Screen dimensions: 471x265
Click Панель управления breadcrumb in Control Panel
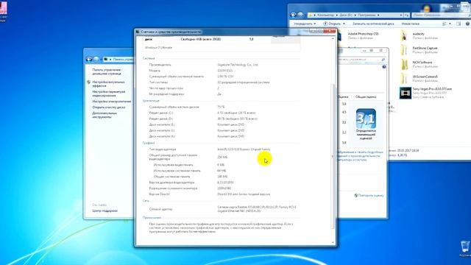(124, 60)
